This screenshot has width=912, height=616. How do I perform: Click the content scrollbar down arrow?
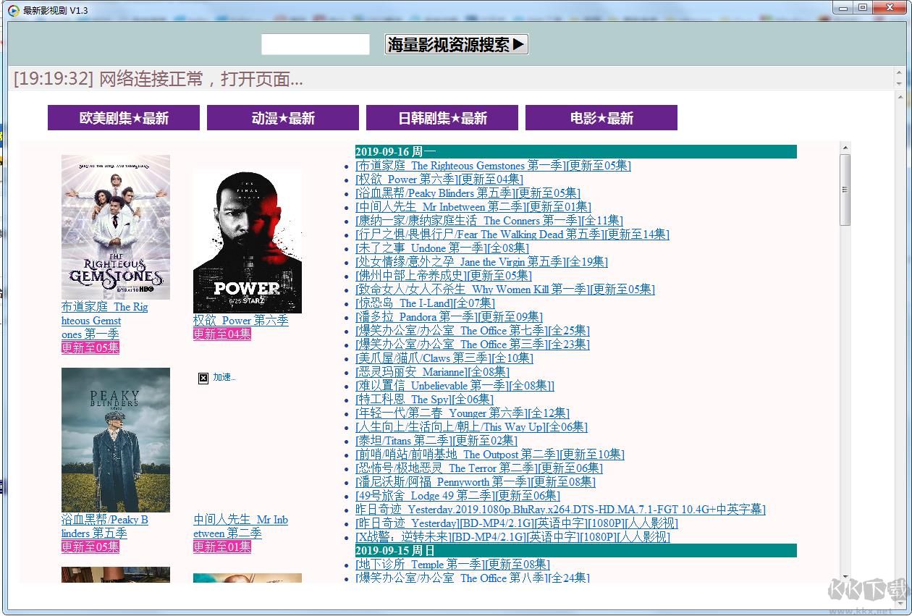pos(845,578)
